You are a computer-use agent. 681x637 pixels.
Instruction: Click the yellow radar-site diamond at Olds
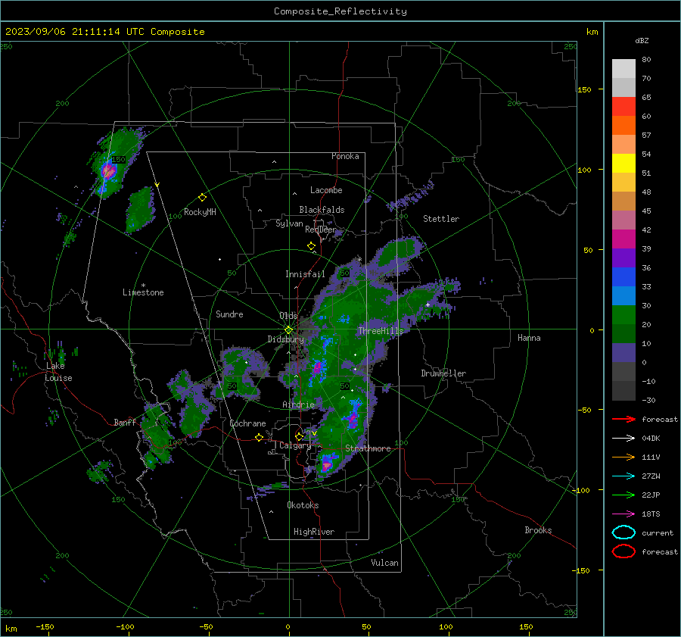click(x=288, y=330)
